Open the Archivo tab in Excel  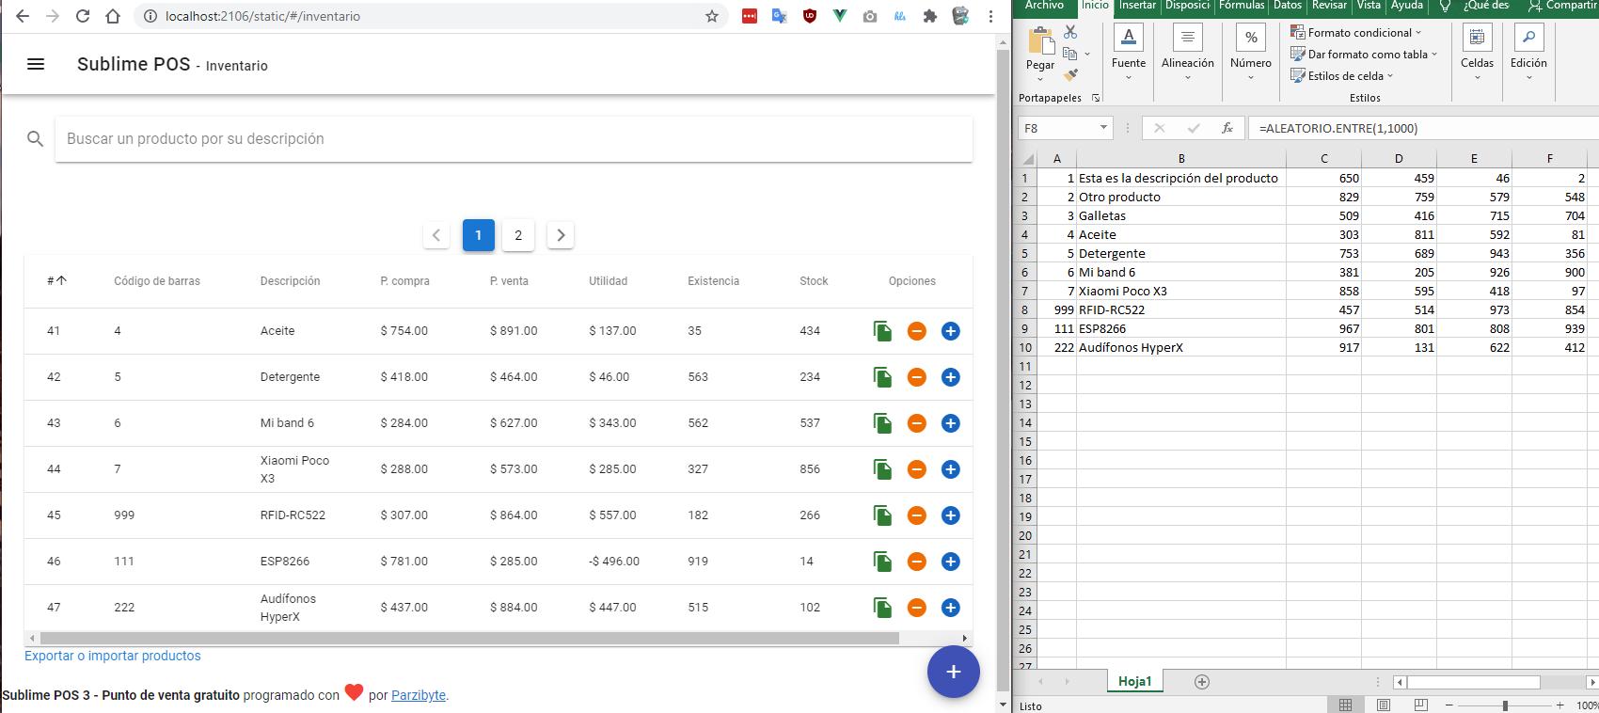click(x=1044, y=6)
